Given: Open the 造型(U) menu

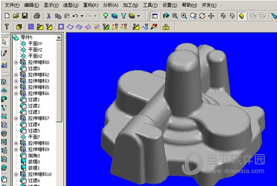Looking at the screenshot, I should [71, 5].
